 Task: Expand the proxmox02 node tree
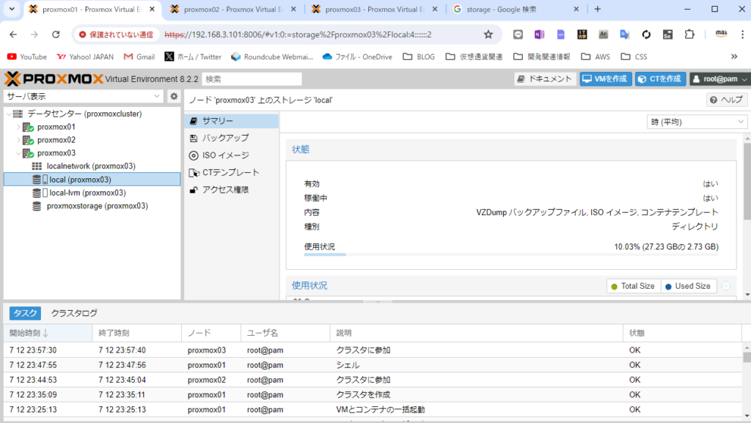point(19,140)
